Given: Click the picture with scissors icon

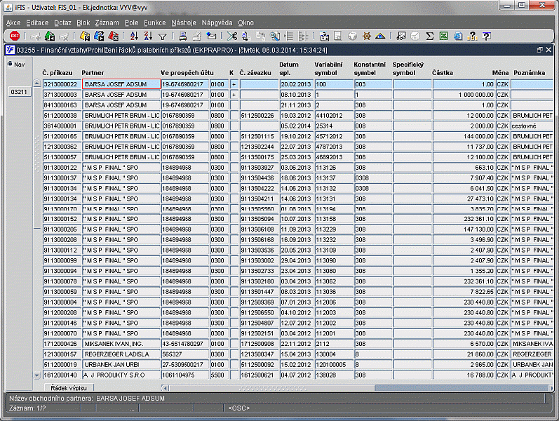Looking at the screenshot, I should coord(401,36).
